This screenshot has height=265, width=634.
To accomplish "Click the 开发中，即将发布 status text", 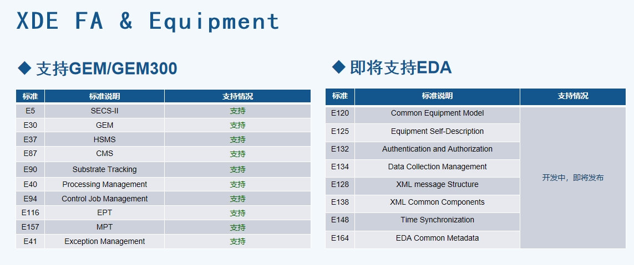I will point(572,178).
